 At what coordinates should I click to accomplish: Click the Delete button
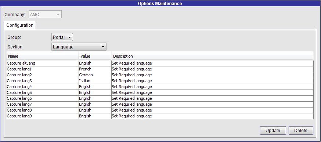[x=301, y=131]
